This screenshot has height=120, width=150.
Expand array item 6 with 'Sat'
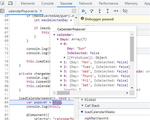pos(61,85)
